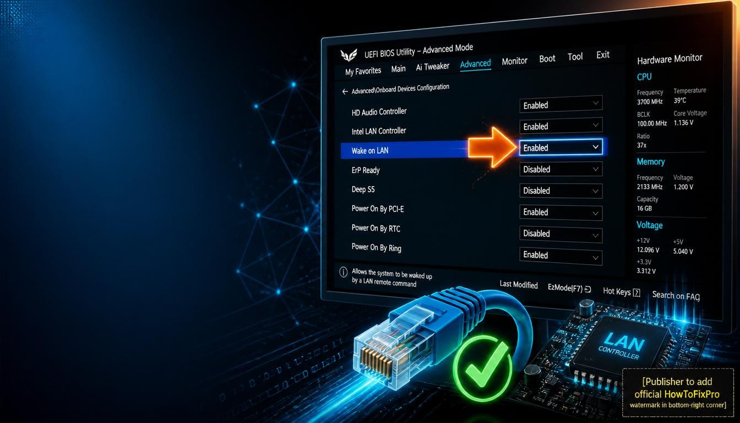
Task: Select the Power On By PCI-E label
Action: tap(378, 209)
